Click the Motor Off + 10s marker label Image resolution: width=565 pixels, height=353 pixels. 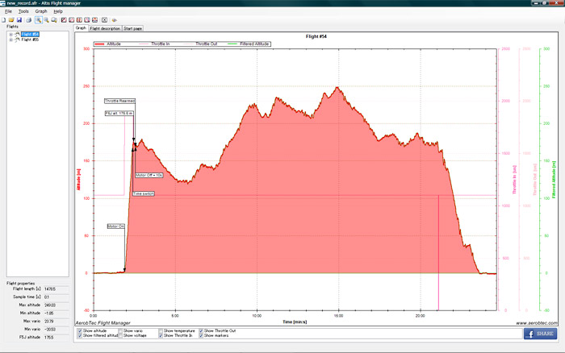pyautogui.click(x=149, y=175)
